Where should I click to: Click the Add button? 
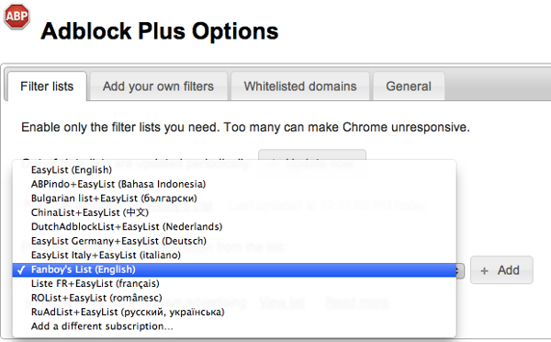(501, 270)
